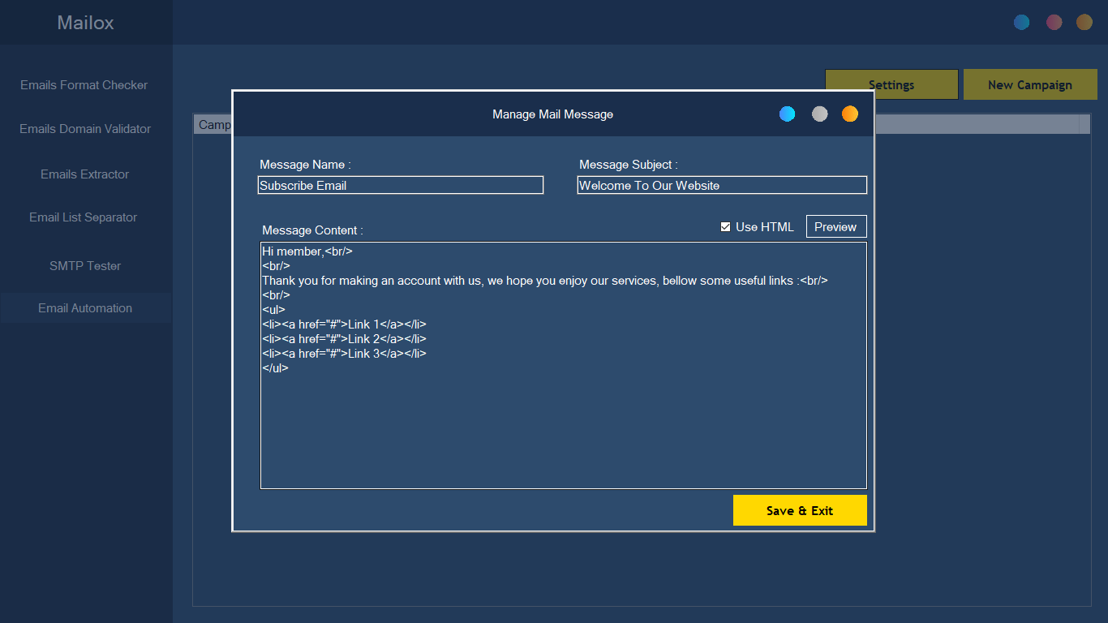Start a New Campaign
Viewport: 1108px width, 623px height.
tap(1030, 84)
